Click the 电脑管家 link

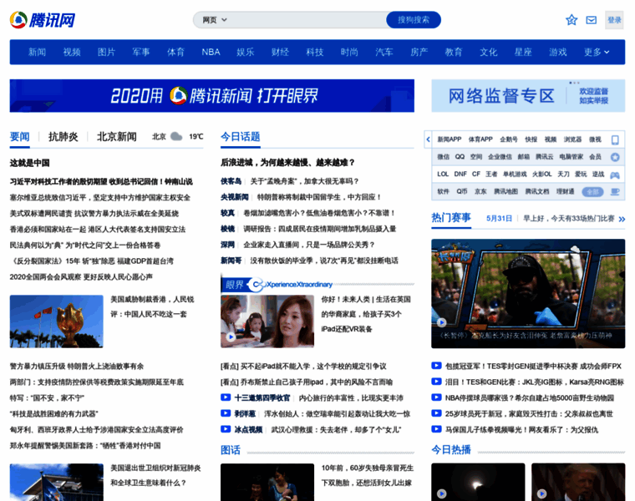(571, 157)
